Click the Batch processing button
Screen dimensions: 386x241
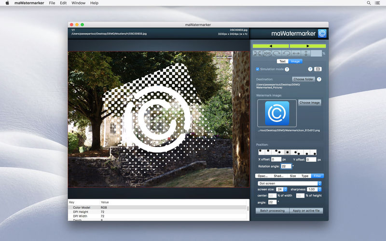[272, 211]
